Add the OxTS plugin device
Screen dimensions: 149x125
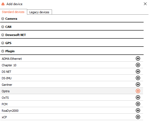point(138,97)
